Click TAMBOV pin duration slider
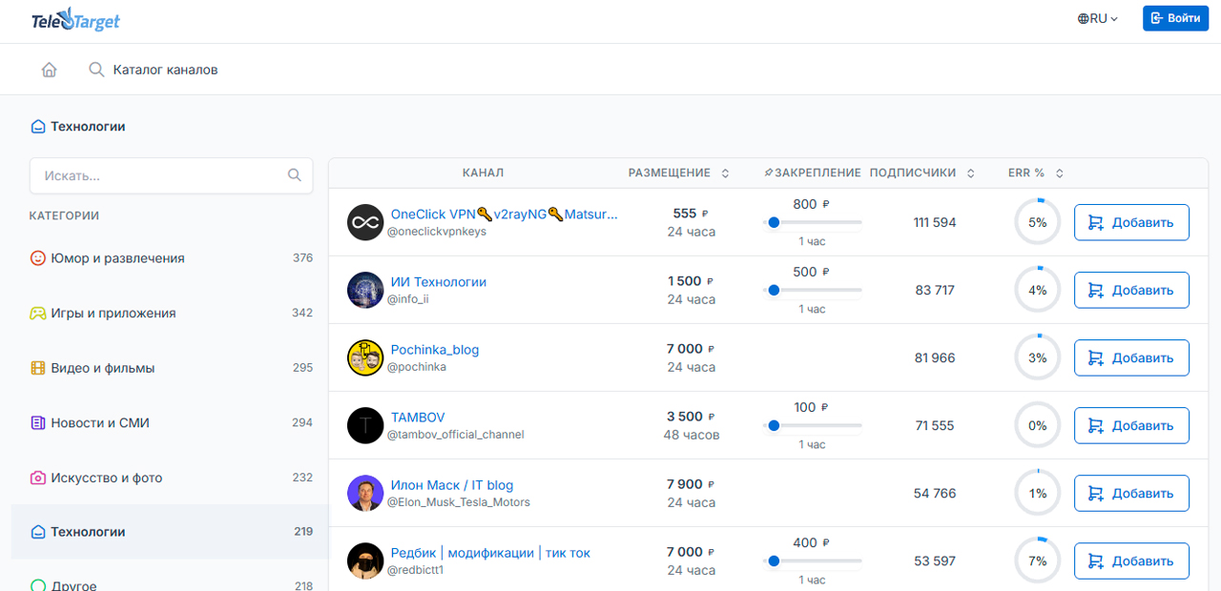Viewport: 1221px width, 591px height. (x=812, y=425)
